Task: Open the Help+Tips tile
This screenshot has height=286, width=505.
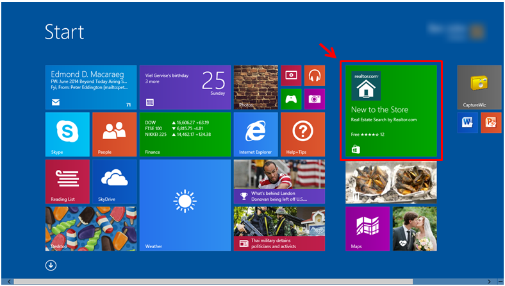Action: coord(302,135)
